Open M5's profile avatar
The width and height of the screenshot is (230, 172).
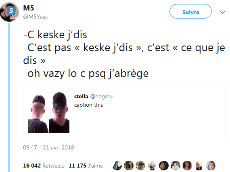tap(9, 12)
